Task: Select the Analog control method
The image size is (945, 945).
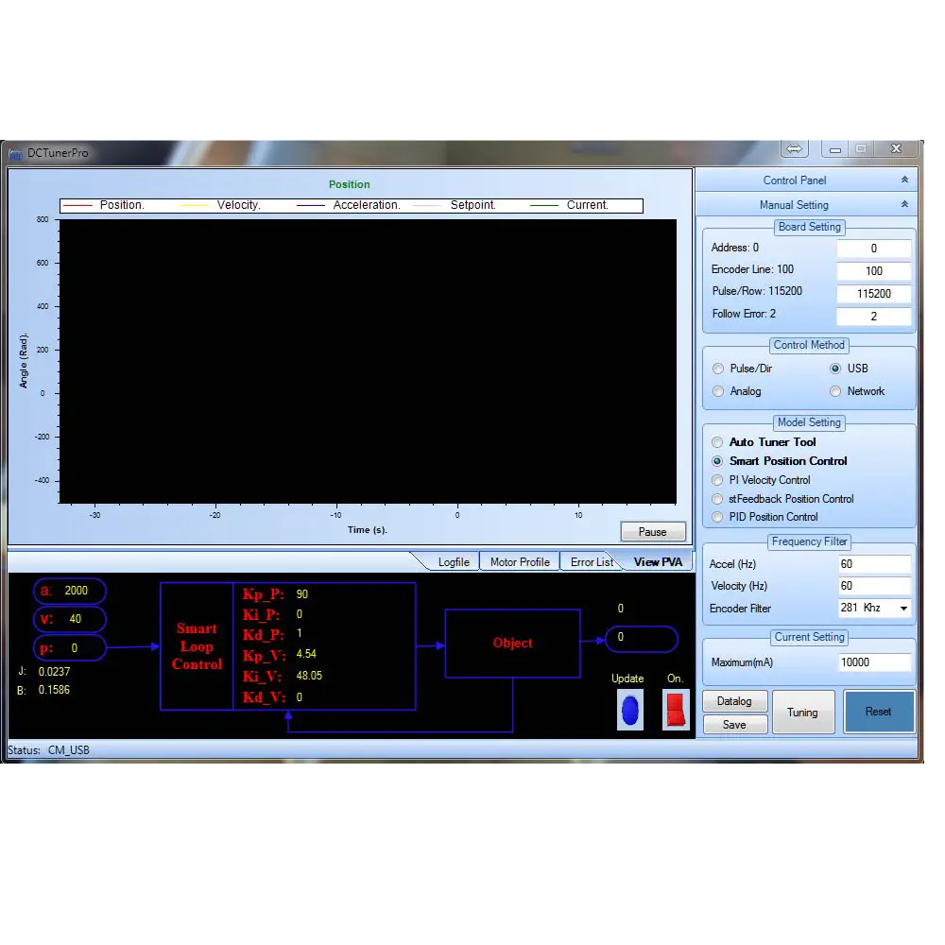Action: pos(719,391)
